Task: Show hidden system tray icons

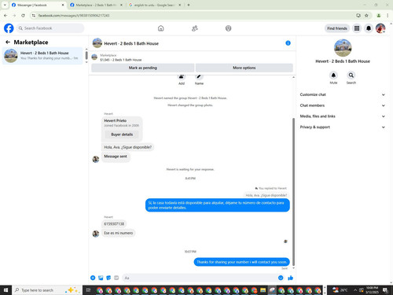Action: (355, 290)
